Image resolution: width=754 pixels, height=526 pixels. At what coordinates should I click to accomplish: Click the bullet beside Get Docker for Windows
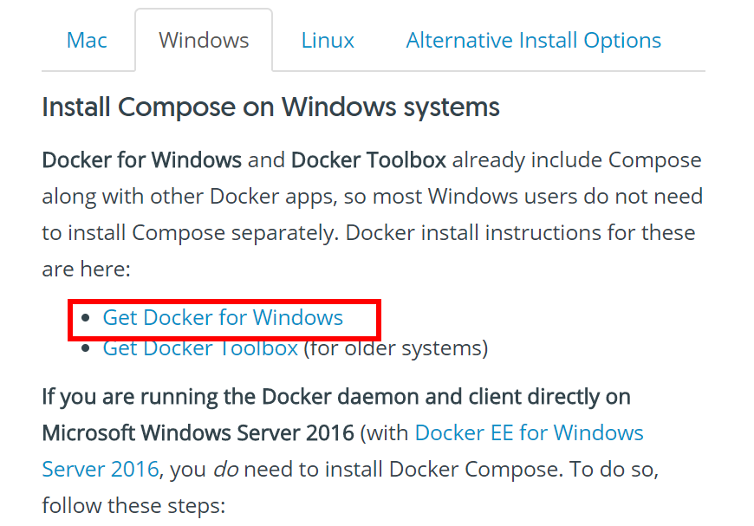click(x=86, y=318)
